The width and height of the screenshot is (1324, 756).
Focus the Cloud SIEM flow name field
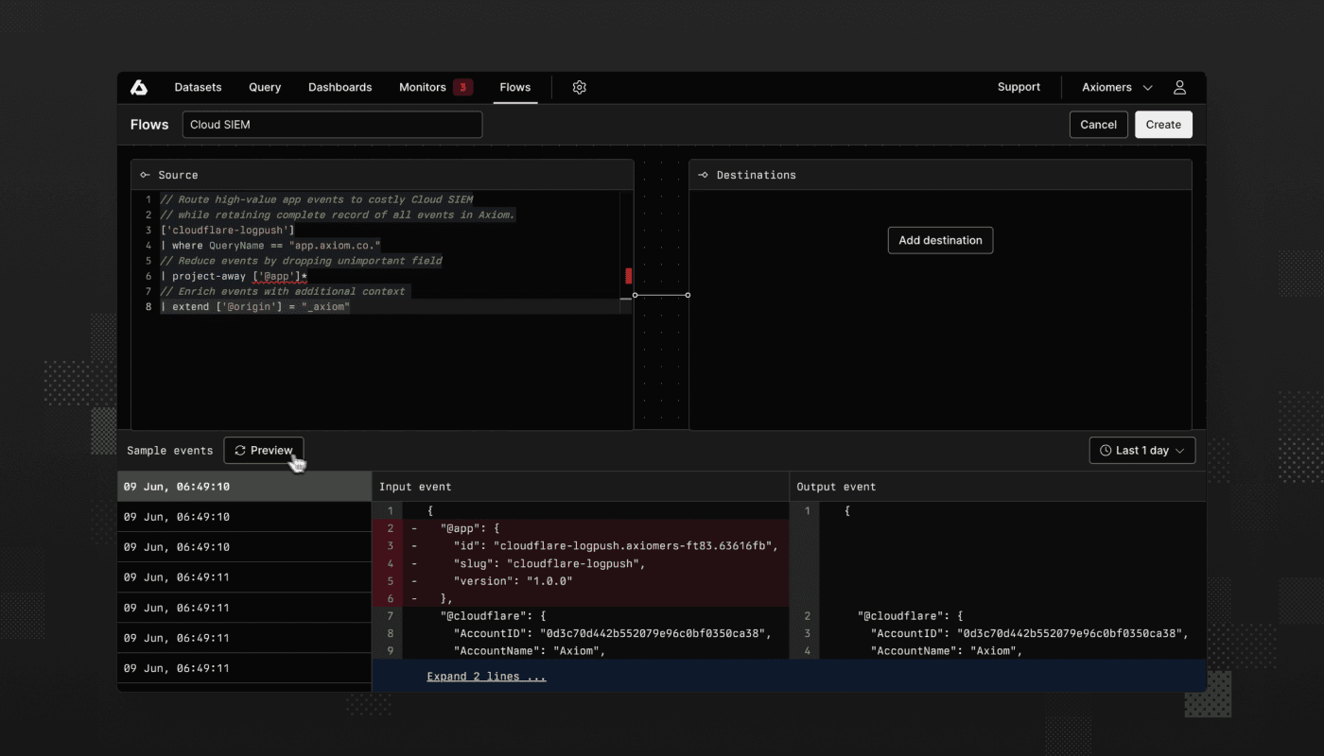[x=332, y=125]
